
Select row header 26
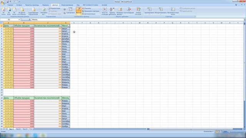(2, 90)
